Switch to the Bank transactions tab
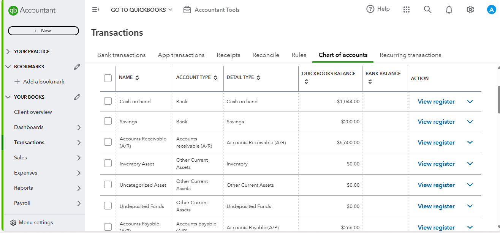 click(121, 55)
